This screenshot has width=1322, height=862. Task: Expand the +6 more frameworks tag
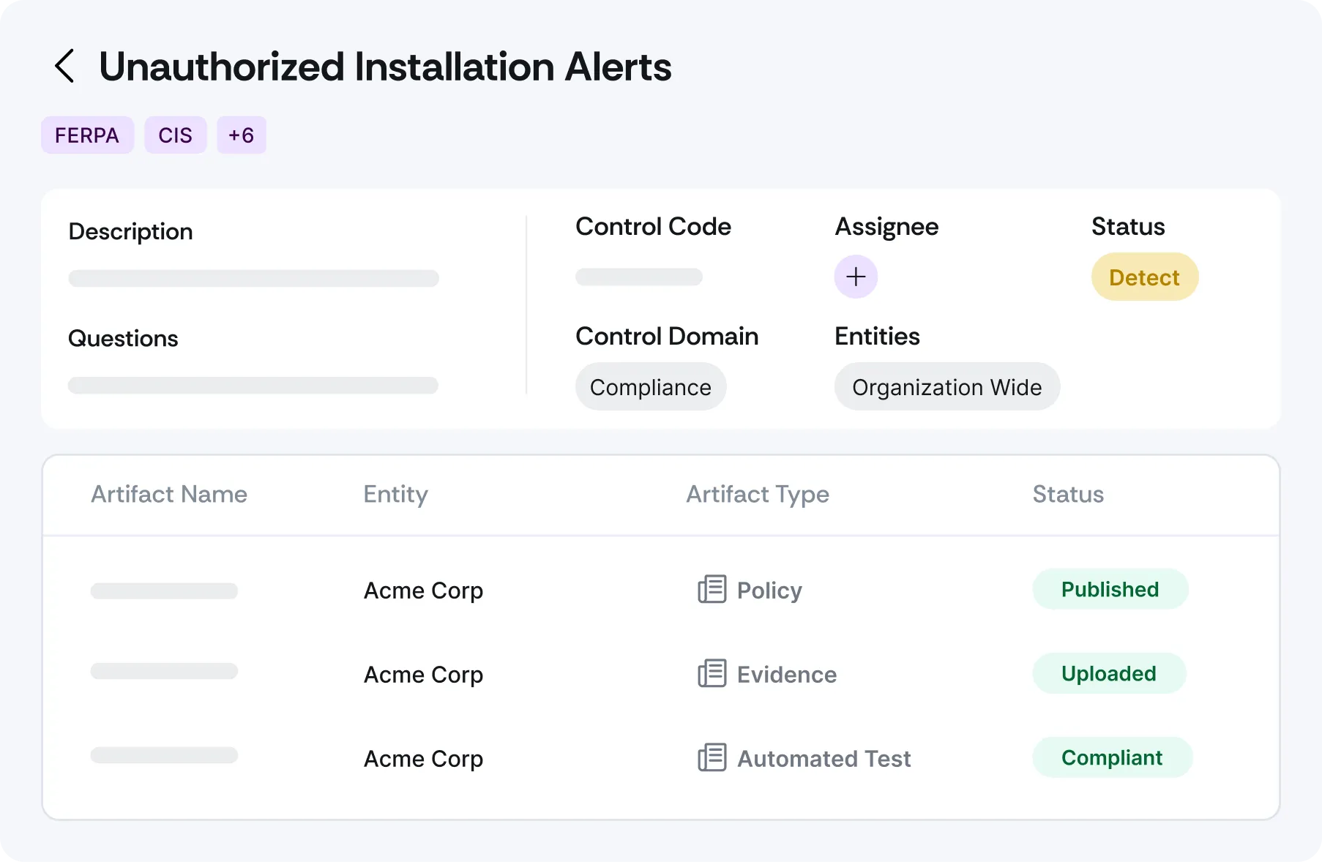click(241, 135)
